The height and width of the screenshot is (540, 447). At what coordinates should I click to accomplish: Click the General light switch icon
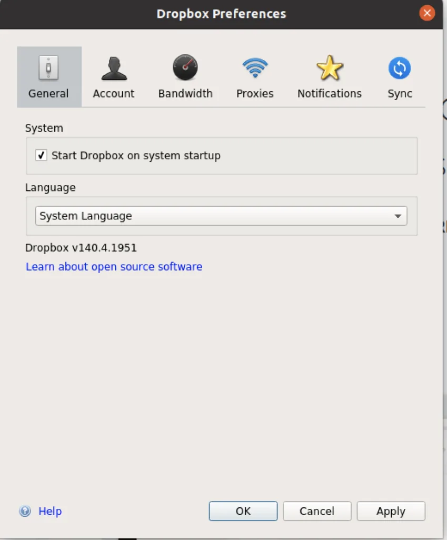click(48, 69)
